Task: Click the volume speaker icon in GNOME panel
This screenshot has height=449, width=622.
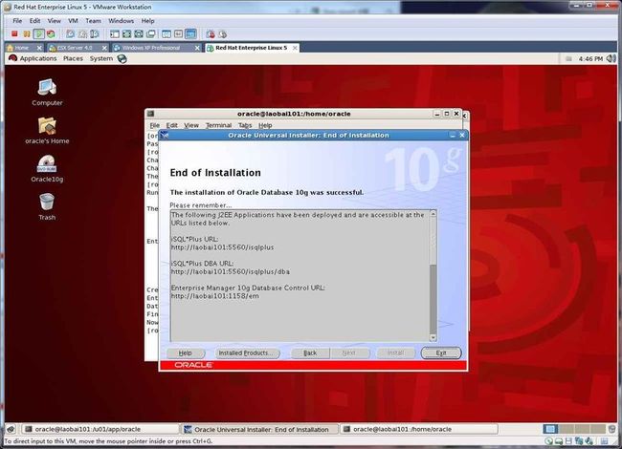Action: click(611, 58)
